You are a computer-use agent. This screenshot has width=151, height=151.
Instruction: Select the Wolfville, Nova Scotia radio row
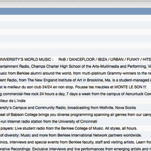click(75, 108)
